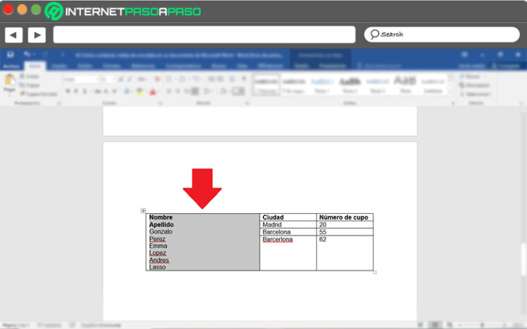Toggle justify paragraph alignment
This screenshot has height=329, width=527.
[x=195, y=91]
